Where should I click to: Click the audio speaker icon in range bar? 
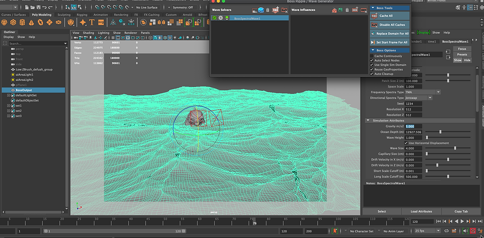(x=466, y=231)
